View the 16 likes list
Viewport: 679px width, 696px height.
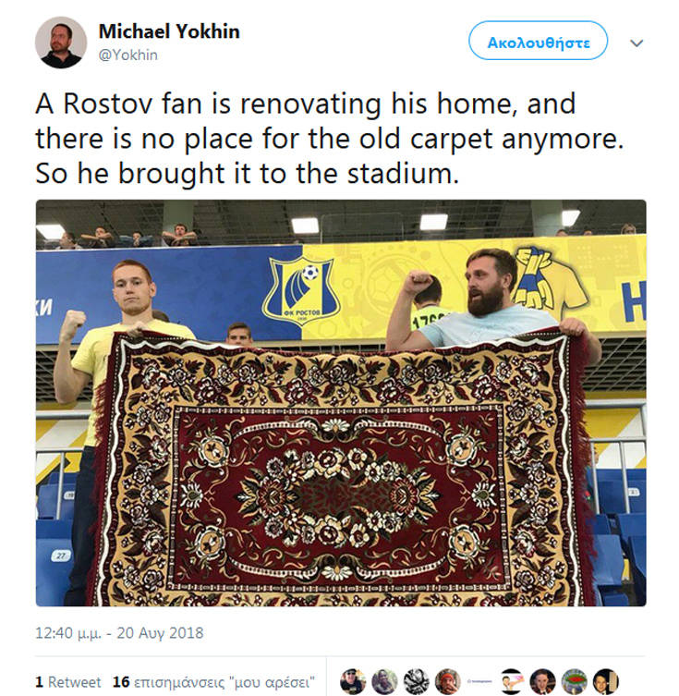213,682
